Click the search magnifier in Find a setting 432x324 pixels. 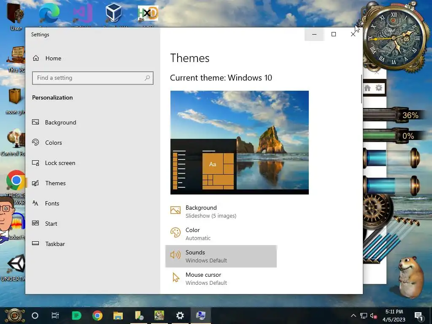pyautogui.click(x=147, y=78)
